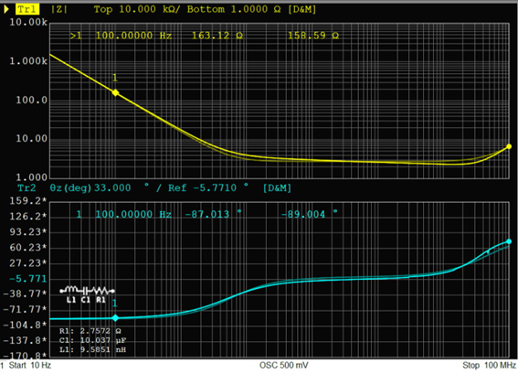Click the Start 10 Hz frequency field
This screenshot has height=374, width=518.
[x=30, y=366]
